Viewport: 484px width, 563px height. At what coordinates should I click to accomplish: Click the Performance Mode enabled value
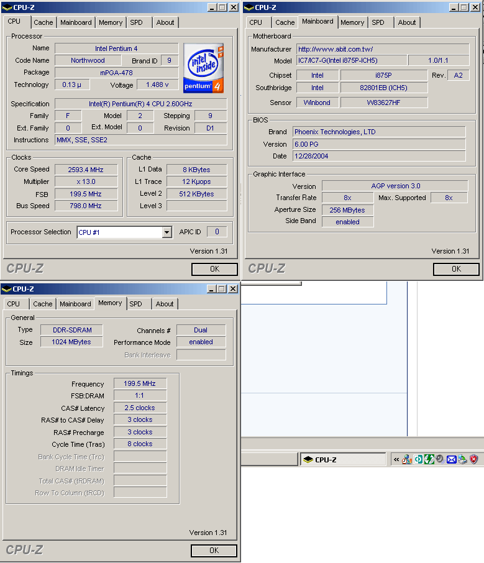(x=201, y=342)
